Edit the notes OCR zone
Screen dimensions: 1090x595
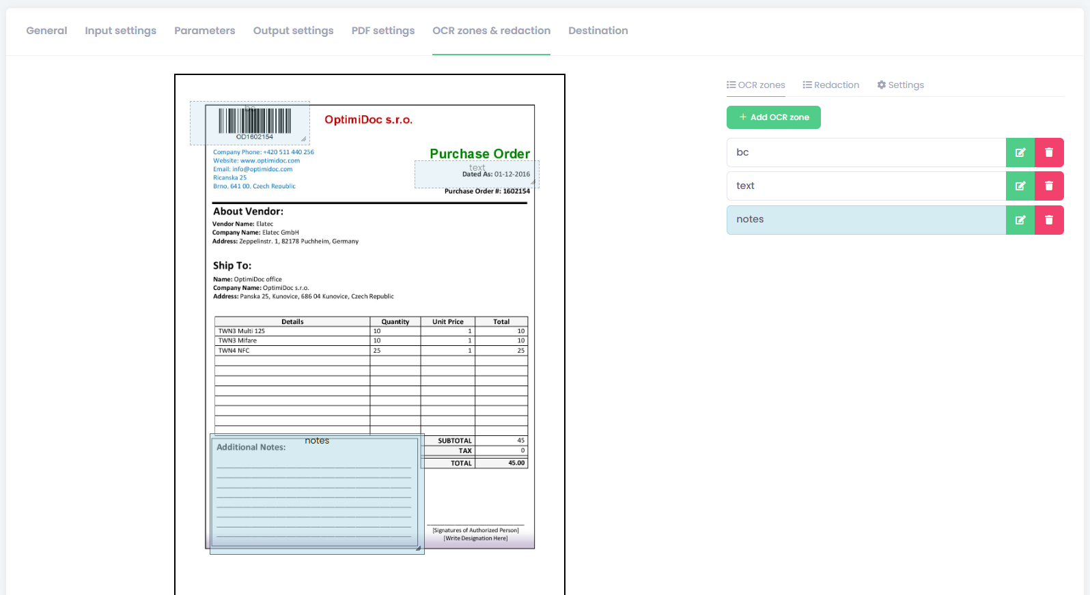coord(1020,220)
